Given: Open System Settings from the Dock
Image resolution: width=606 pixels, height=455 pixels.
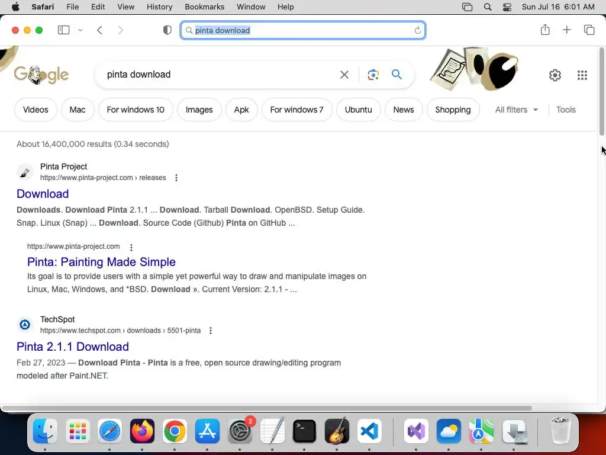Looking at the screenshot, I should tap(240, 431).
